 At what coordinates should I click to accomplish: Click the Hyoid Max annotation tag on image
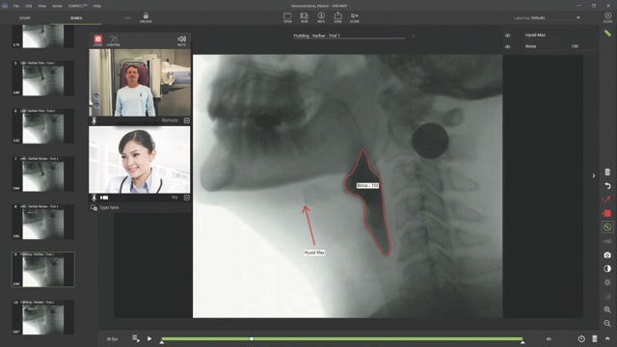(x=314, y=253)
